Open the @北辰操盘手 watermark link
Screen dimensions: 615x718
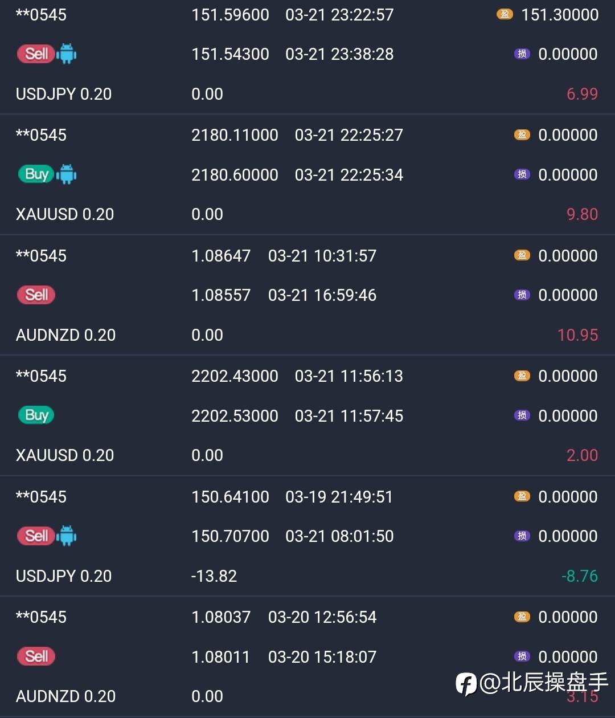pos(544,682)
